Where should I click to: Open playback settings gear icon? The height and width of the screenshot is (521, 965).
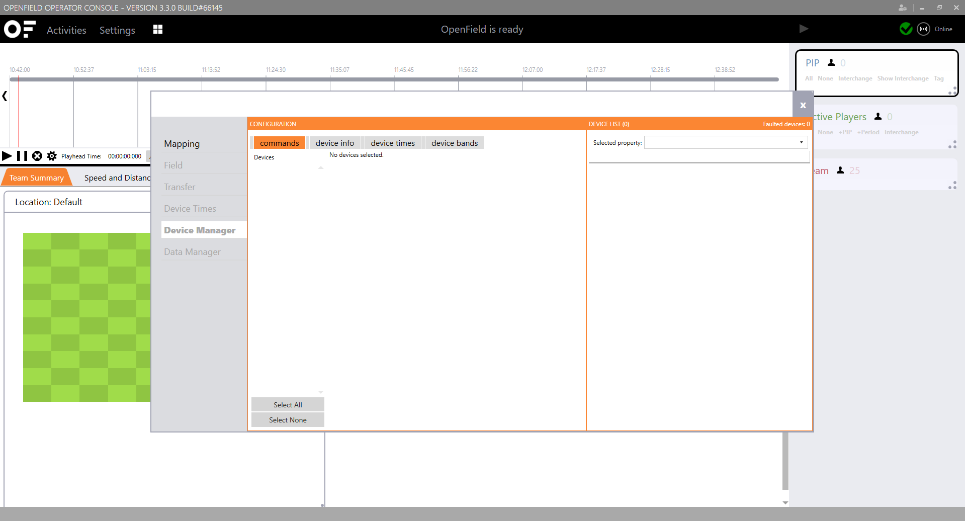click(52, 156)
